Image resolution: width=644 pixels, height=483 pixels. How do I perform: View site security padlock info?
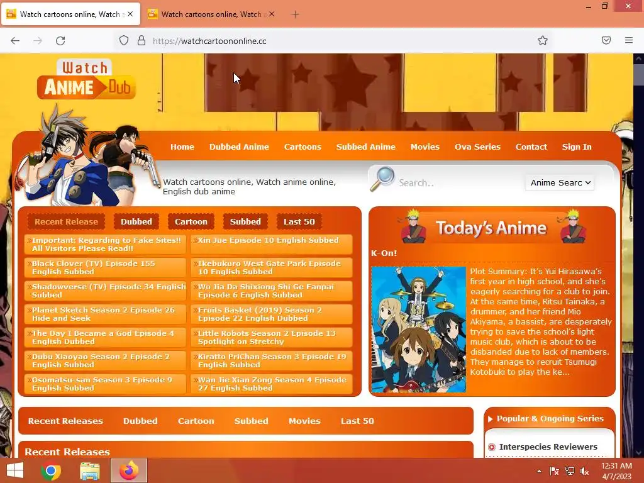coord(142,41)
